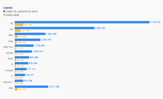Click the value 39.349
Viewport: 163px width, 99px height.
pyautogui.click(x=19, y=54)
